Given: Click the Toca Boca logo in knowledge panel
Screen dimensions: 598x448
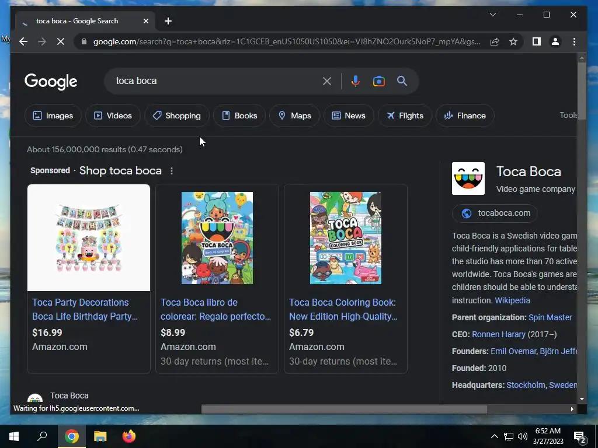Looking at the screenshot, I should coord(468,178).
